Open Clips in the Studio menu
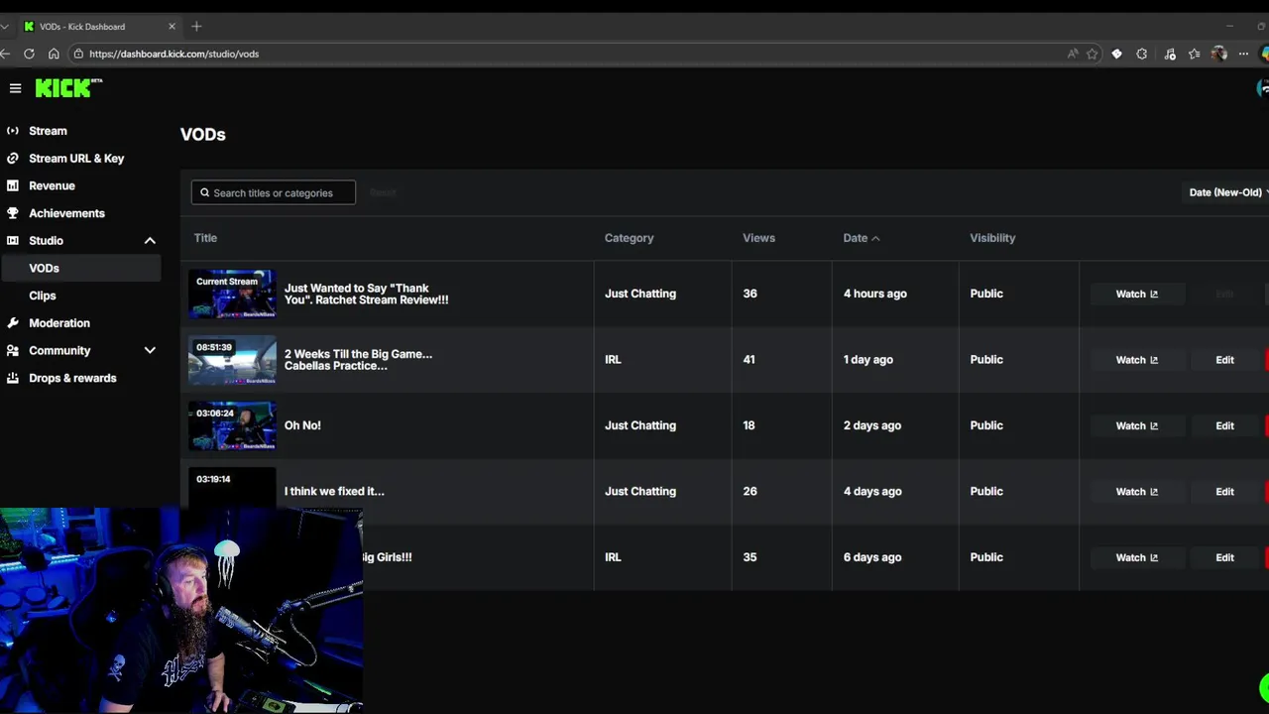Viewport: 1269px width, 714px height. tap(43, 296)
